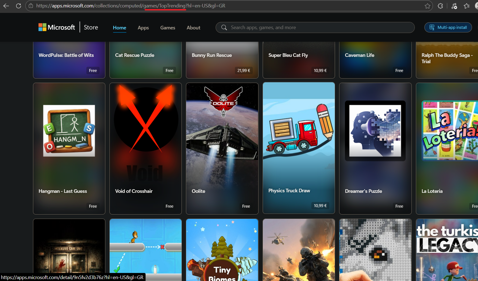Click the magnifier icon in the search box
This screenshot has height=281, width=478.
(x=224, y=27)
